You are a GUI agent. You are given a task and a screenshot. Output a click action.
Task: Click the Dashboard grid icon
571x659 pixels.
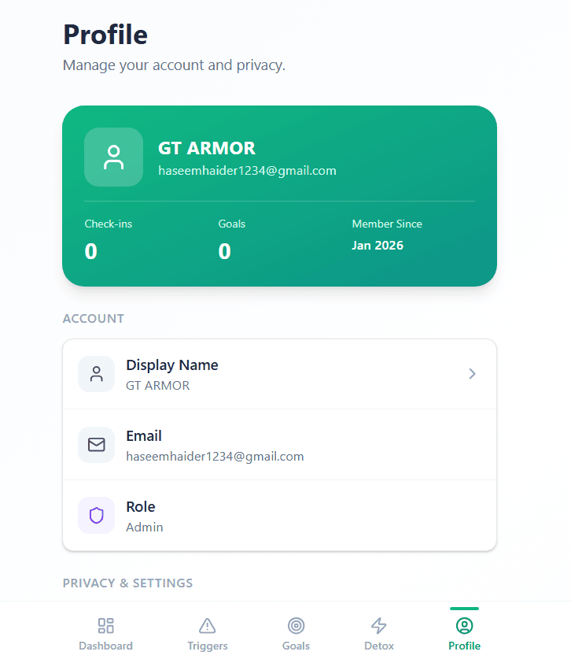click(105, 626)
